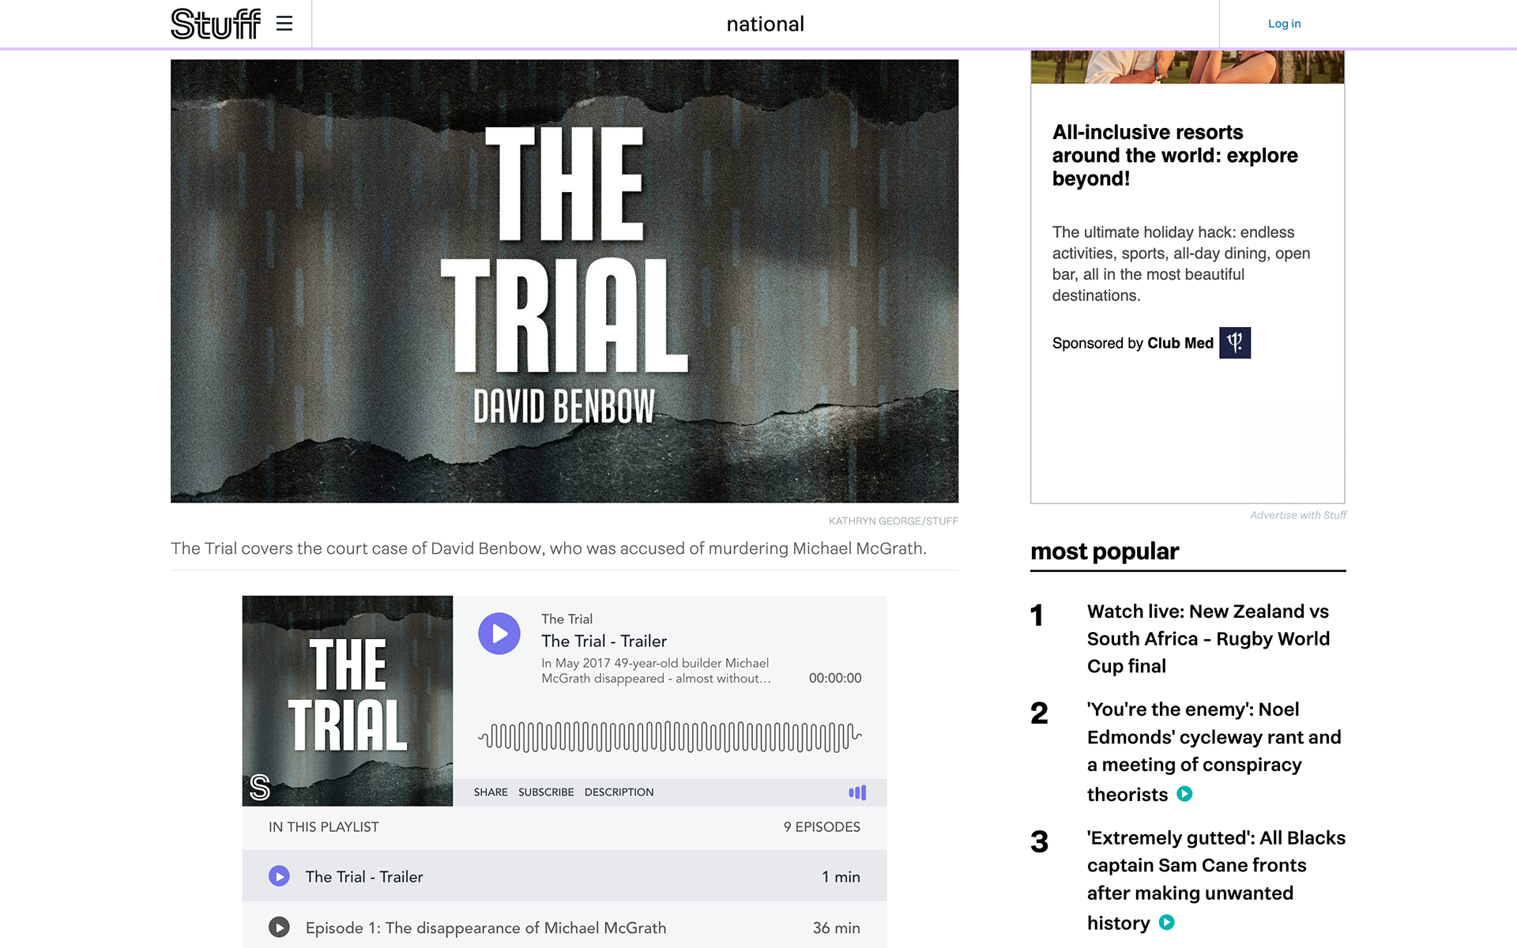Click the video icon next to Noel Edmonds story
This screenshot has height=948, width=1517.
coord(1184,794)
